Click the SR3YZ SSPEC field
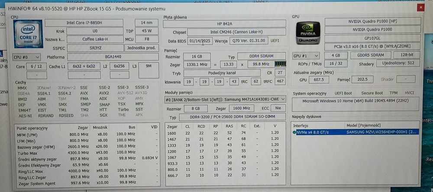Screen dimensions: 433x192 point(95,48)
